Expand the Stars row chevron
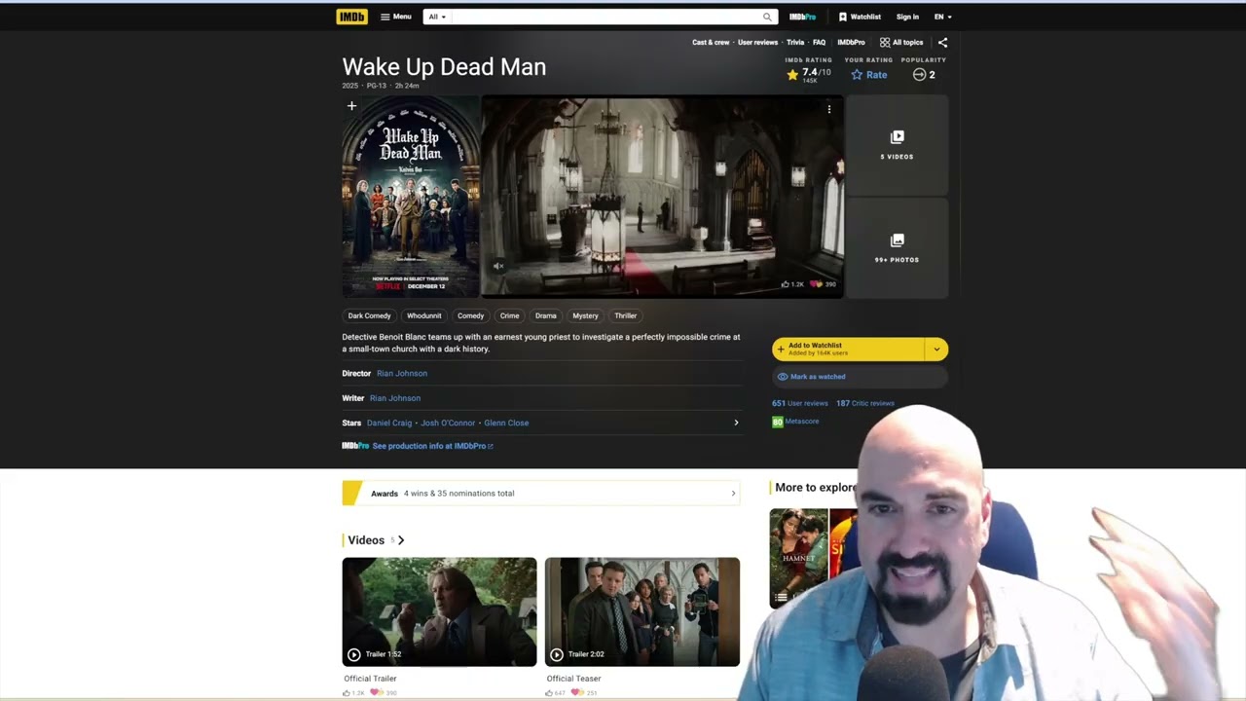Screen dimensions: 1246x701 736,423
